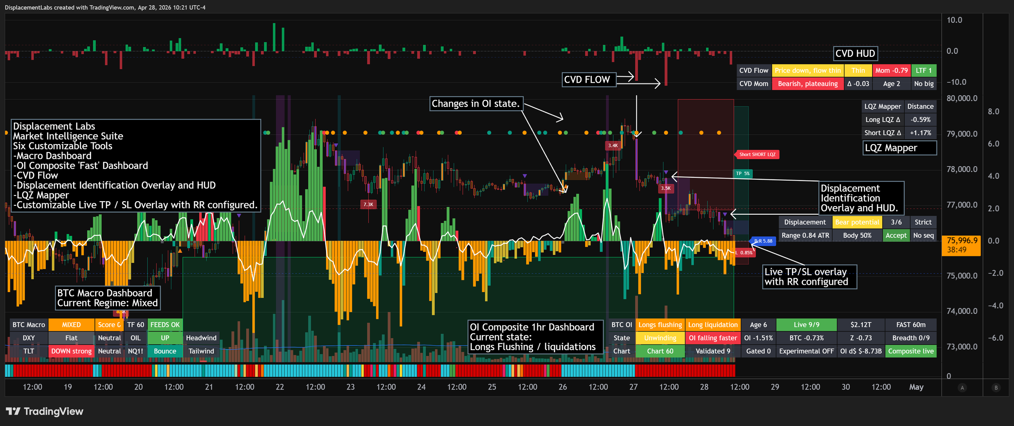Click the 'Validated 9' cell
The width and height of the screenshot is (1014, 426).
tap(713, 351)
